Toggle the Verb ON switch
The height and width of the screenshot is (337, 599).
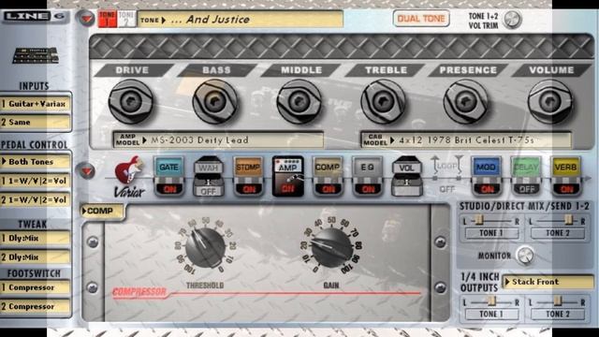pyautogui.click(x=566, y=189)
